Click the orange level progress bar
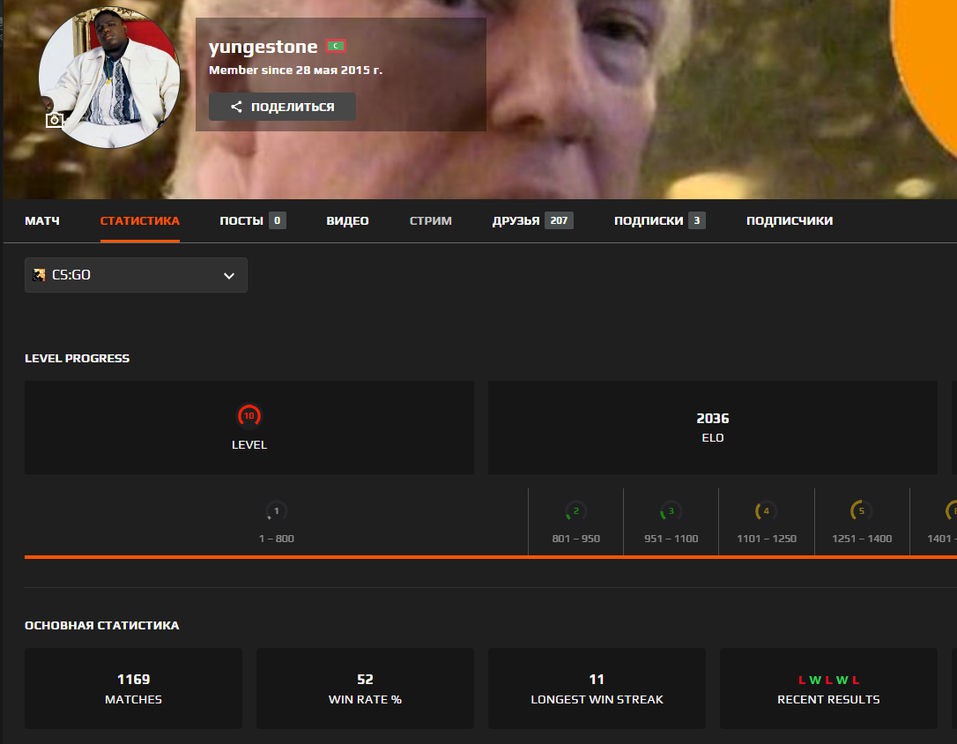957x744 pixels. (491, 557)
